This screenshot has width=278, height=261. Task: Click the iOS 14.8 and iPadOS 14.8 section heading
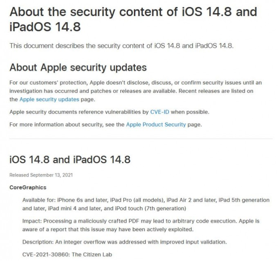click(70, 159)
